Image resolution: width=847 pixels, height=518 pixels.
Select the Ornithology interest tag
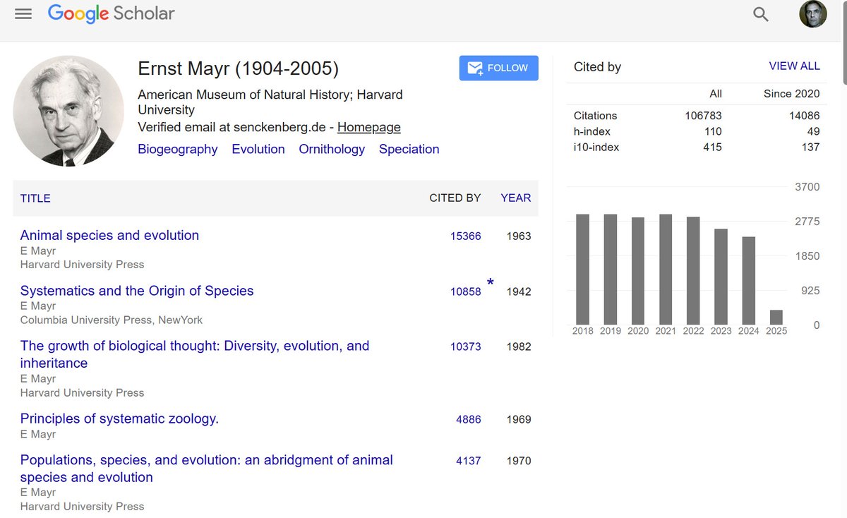point(332,149)
